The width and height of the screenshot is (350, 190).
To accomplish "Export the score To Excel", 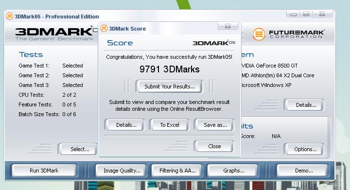I will tap(170, 125).
